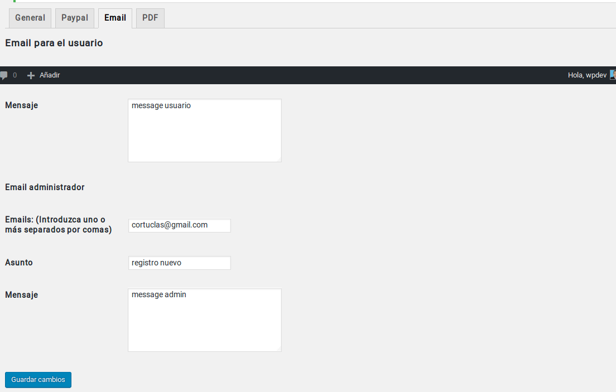Grab resize handle of message usuario textarea
The width and height of the screenshot is (616, 392).
coord(279,159)
